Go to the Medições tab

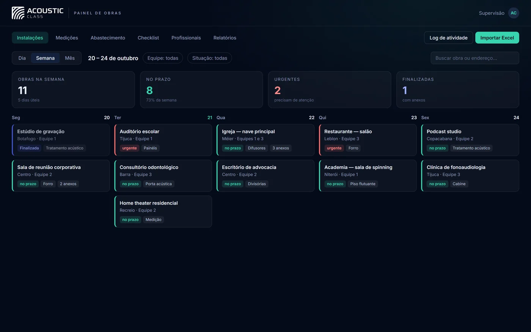tap(67, 38)
